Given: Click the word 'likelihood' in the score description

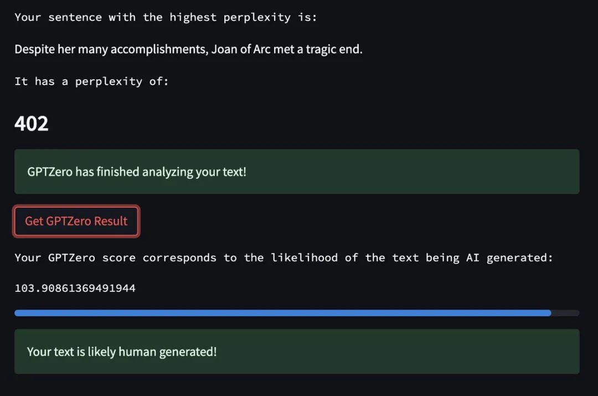Looking at the screenshot, I should (x=304, y=258).
